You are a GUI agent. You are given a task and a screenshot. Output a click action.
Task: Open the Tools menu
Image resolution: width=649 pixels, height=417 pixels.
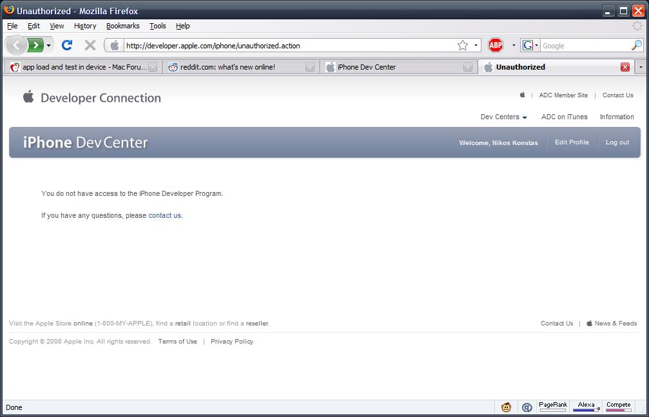[158, 26]
